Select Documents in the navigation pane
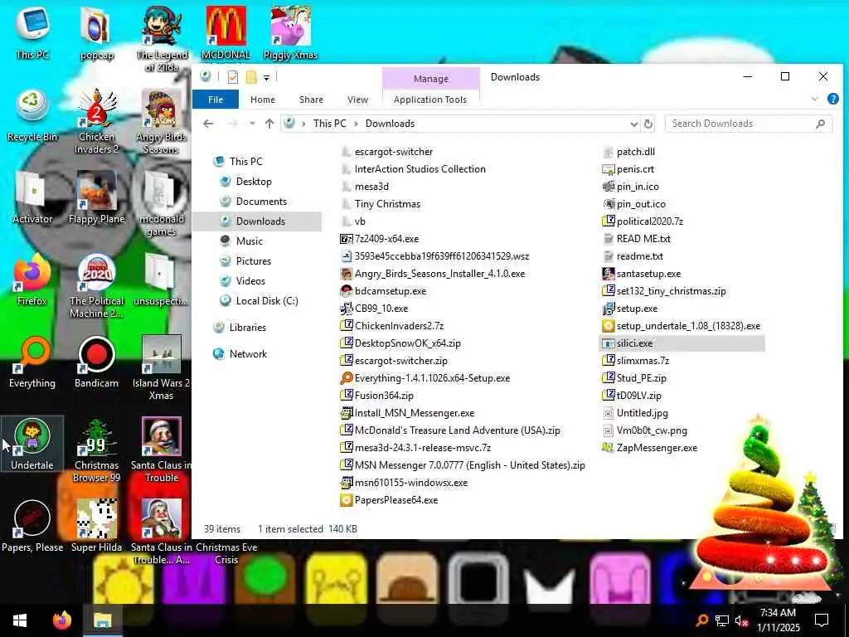 point(261,202)
